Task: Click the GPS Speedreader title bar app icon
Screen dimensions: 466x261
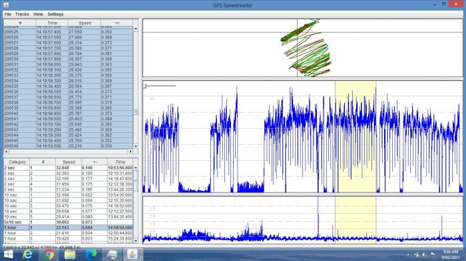Action: tap(6, 5)
